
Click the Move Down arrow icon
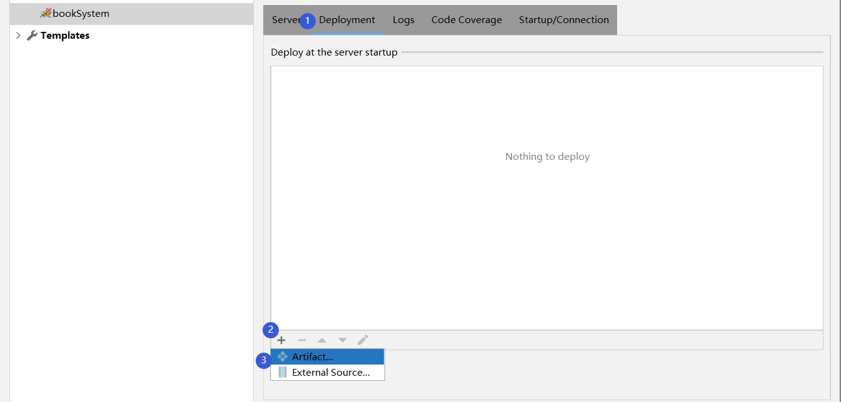pos(342,340)
